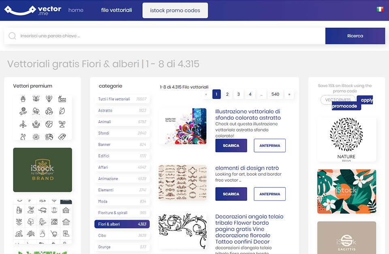
Task: Click the globe-with-heart ecology icon
Action: (49, 124)
